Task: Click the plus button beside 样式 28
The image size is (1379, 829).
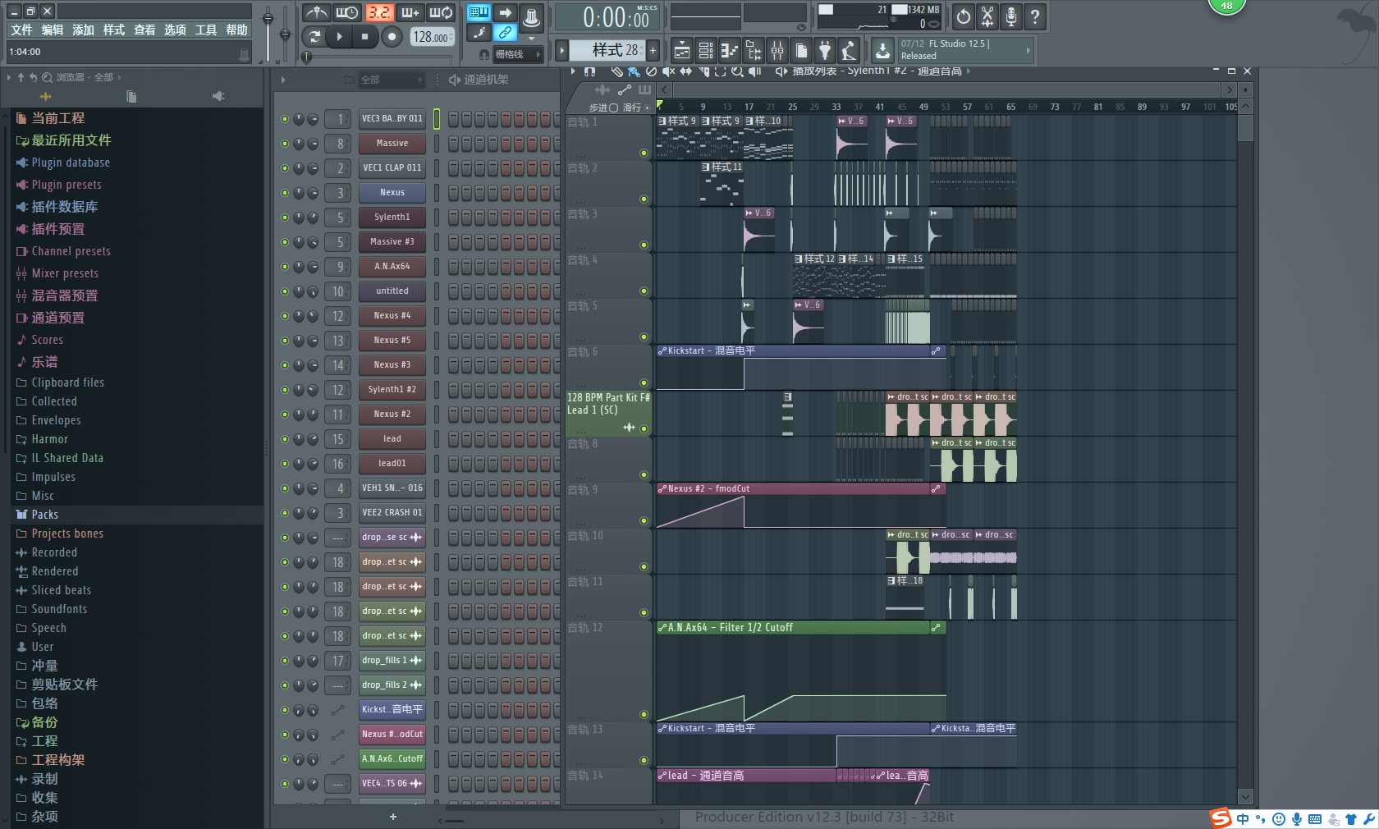Action: [x=653, y=50]
